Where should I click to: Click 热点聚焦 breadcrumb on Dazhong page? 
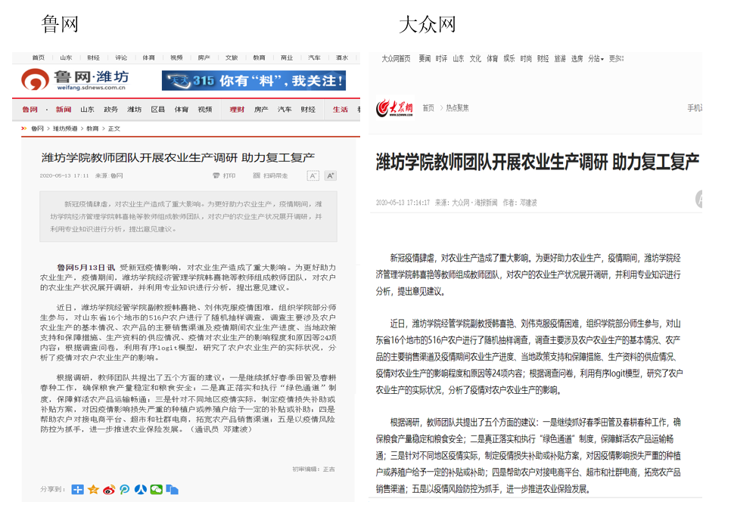457,108
